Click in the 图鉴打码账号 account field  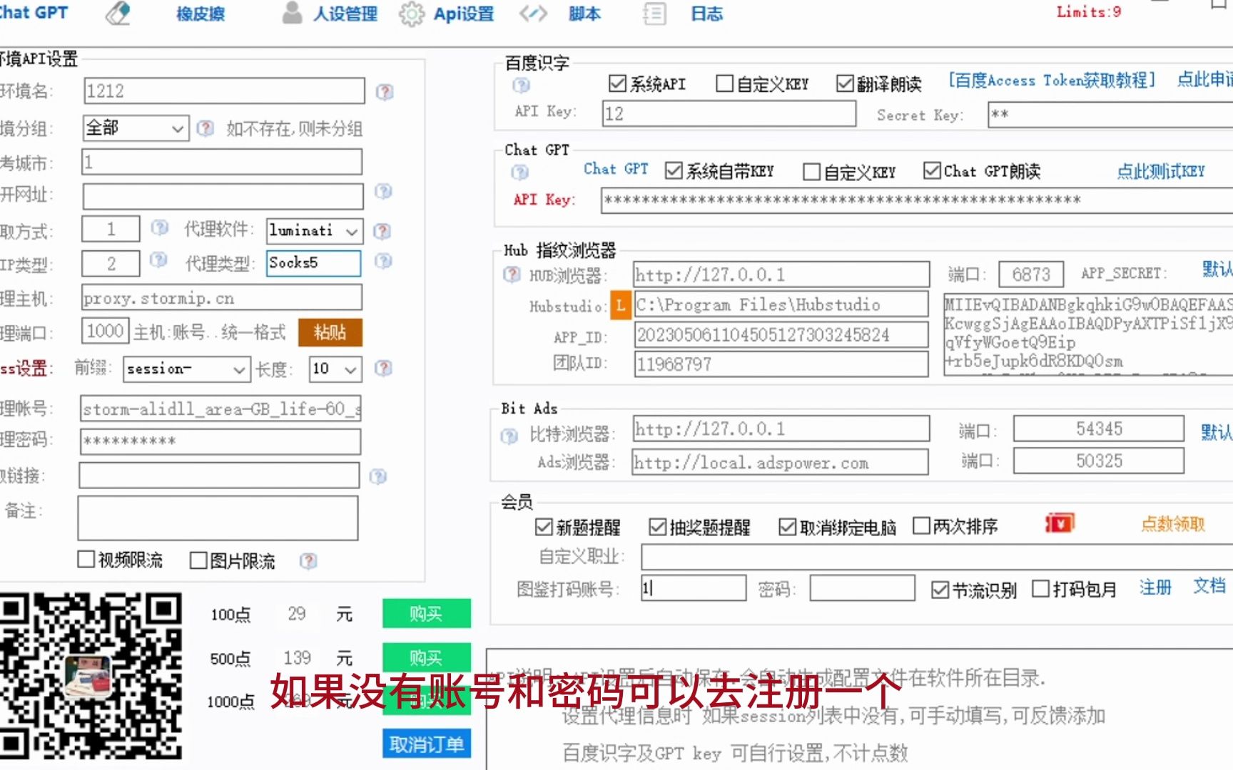[694, 588]
